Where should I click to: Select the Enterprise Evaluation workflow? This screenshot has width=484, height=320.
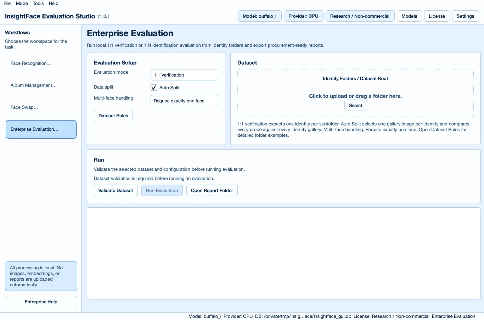(x=41, y=129)
